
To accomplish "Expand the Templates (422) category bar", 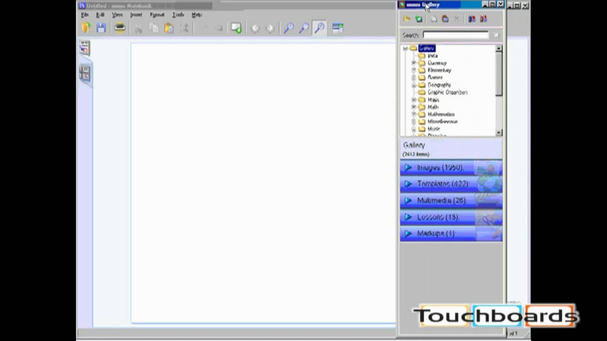I will 451,184.
